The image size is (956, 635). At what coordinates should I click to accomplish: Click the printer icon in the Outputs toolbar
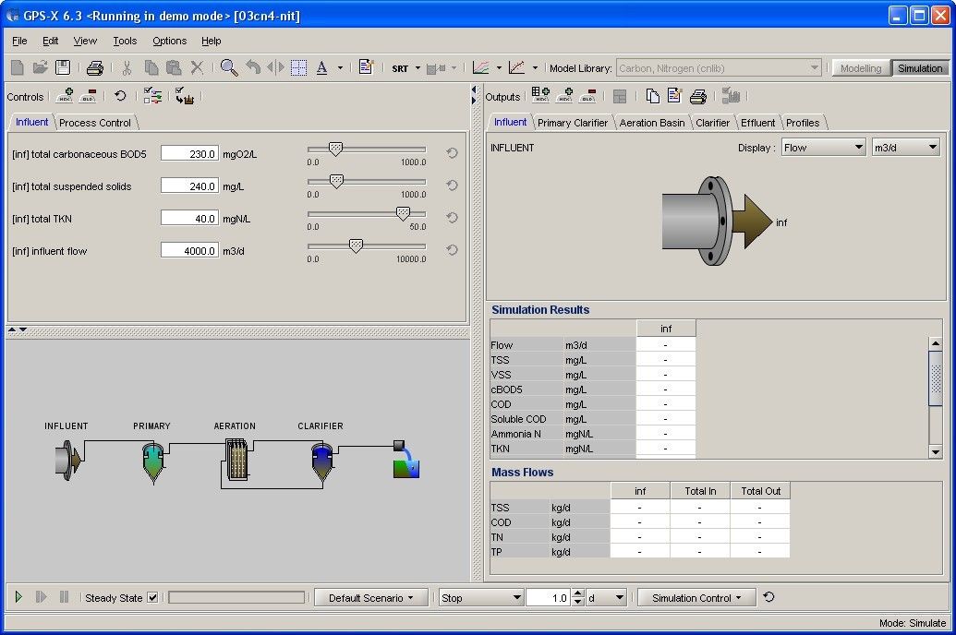point(698,96)
